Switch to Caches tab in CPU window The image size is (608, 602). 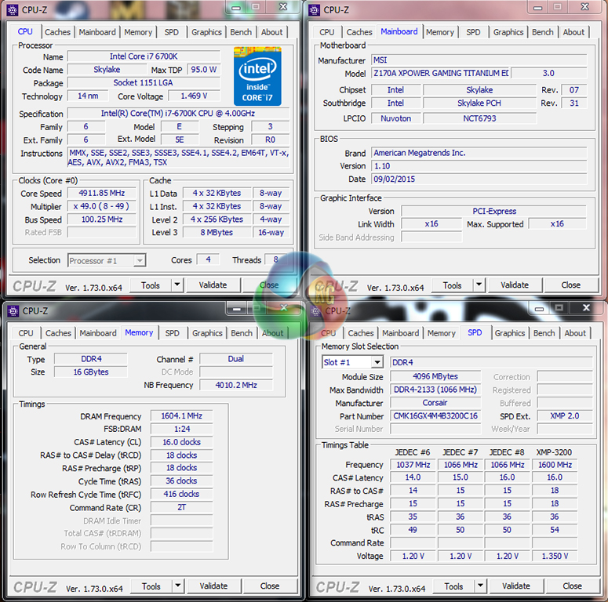(57, 32)
